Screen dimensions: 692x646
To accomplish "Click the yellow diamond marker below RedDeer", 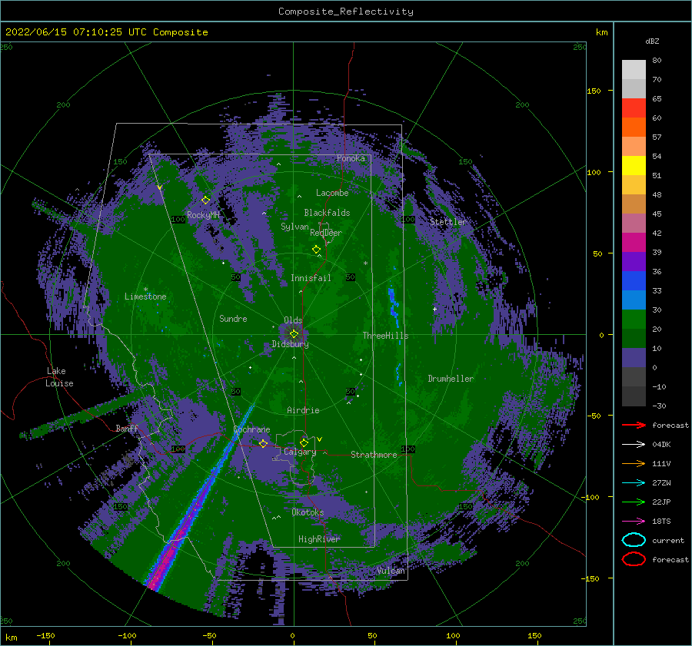I will pos(317,250).
